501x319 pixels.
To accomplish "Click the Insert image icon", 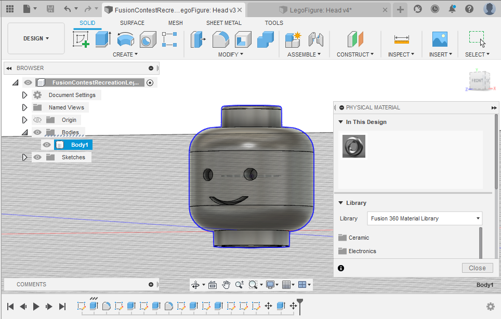I will click(x=440, y=39).
